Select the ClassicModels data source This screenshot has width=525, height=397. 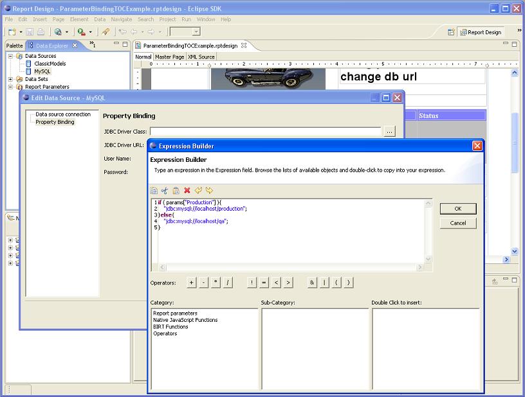tap(50, 64)
